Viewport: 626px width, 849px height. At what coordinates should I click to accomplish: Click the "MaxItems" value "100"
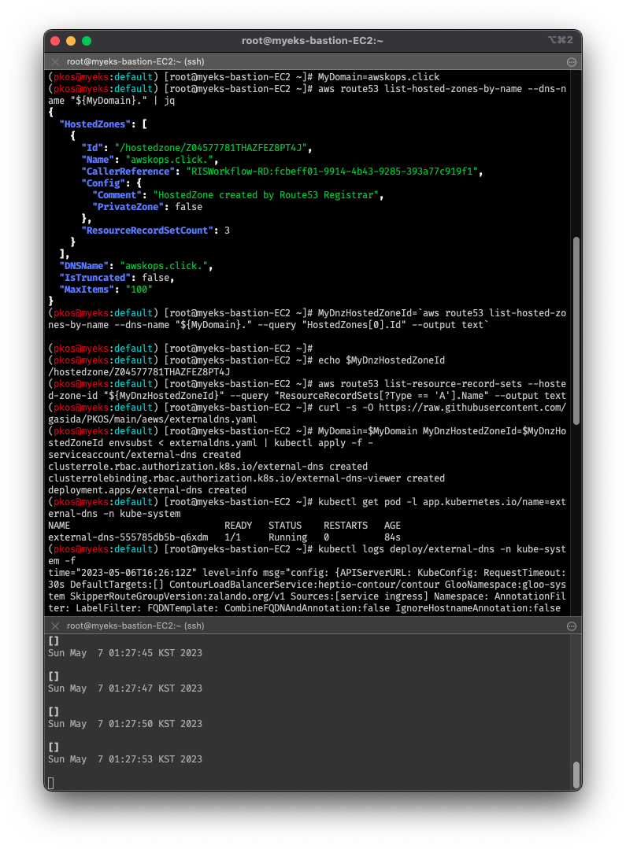pos(139,290)
